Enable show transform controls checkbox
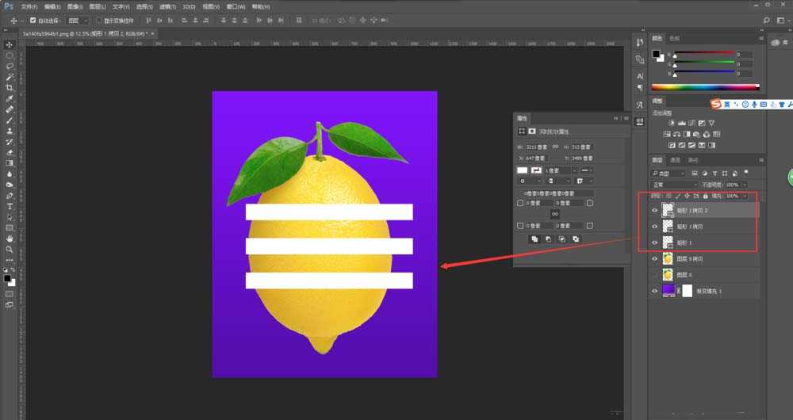 point(98,20)
